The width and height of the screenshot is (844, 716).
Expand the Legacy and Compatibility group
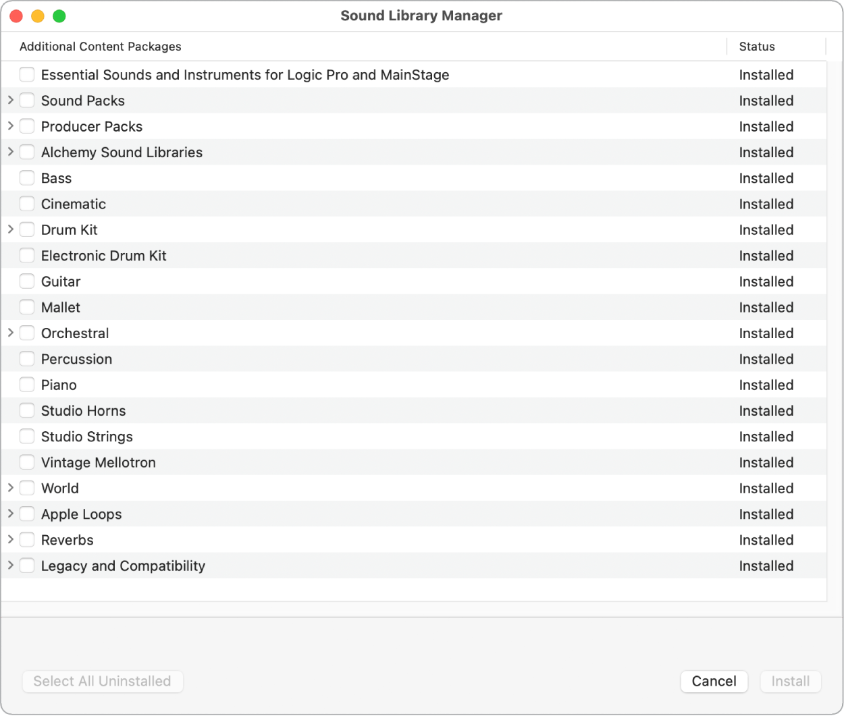pyautogui.click(x=11, y=566)
